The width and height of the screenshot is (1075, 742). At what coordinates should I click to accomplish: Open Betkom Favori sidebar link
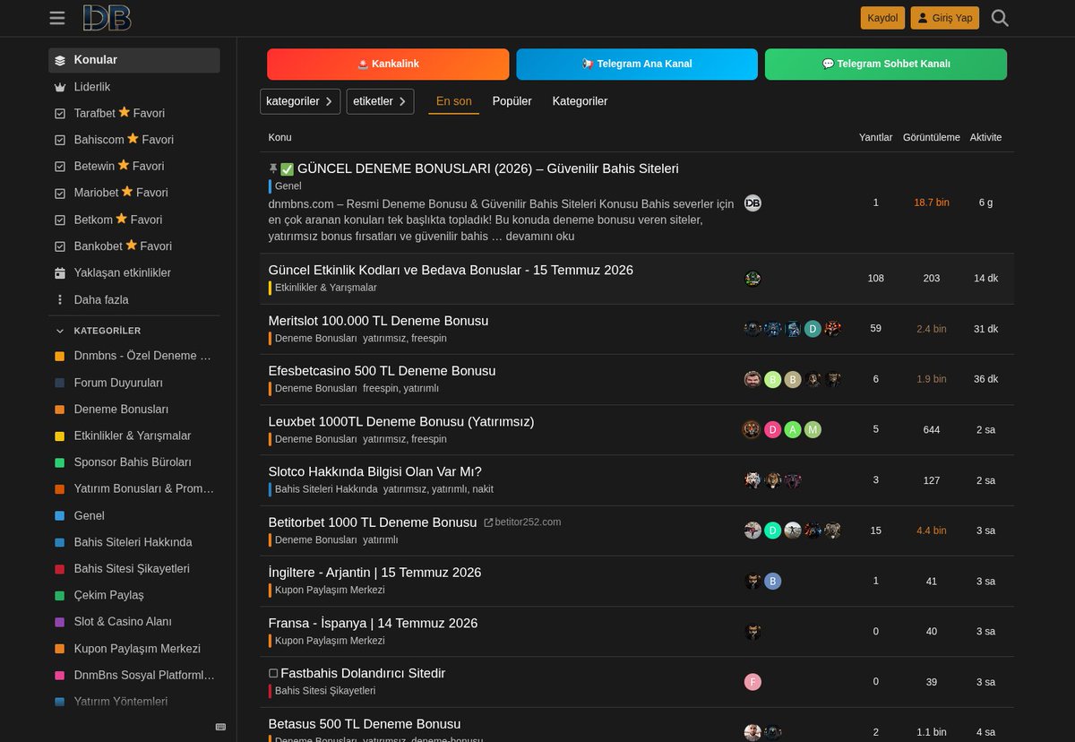133,220
